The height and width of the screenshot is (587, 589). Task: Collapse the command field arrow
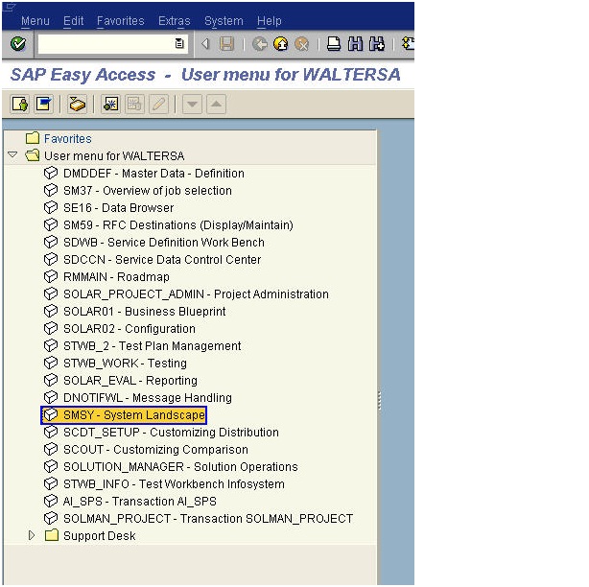[x=205, y=44]
